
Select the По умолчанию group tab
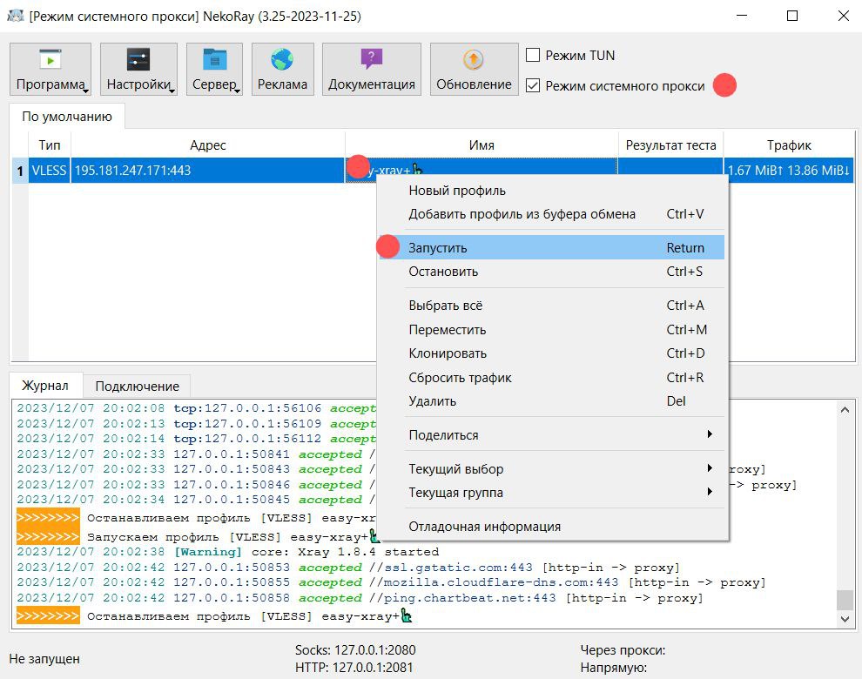tap(67, 117)
